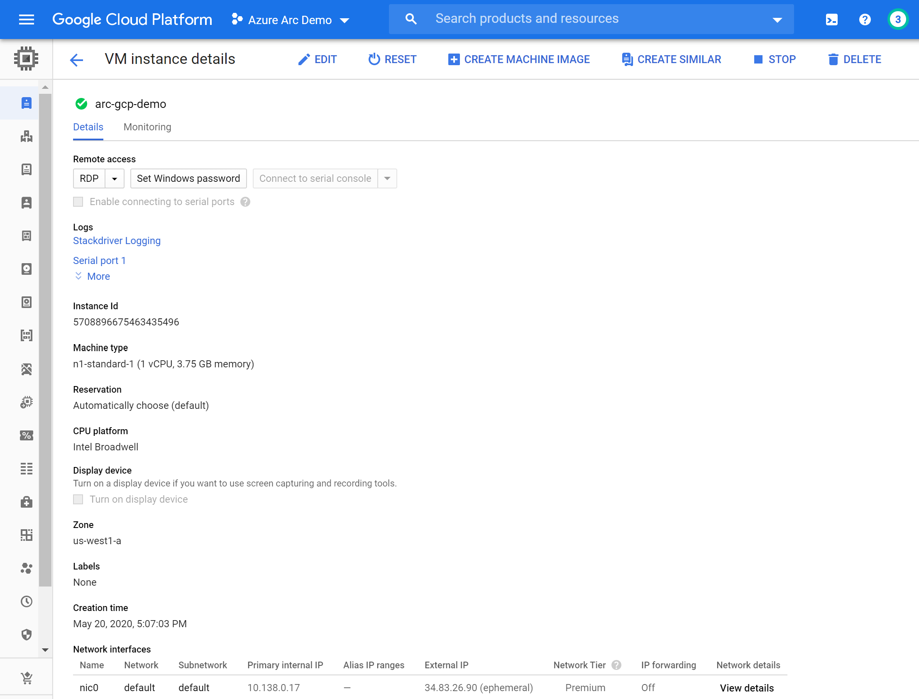This screenshot has width=919, height=699.
Task: Check Turn on display device
Action: click(78, 499)
